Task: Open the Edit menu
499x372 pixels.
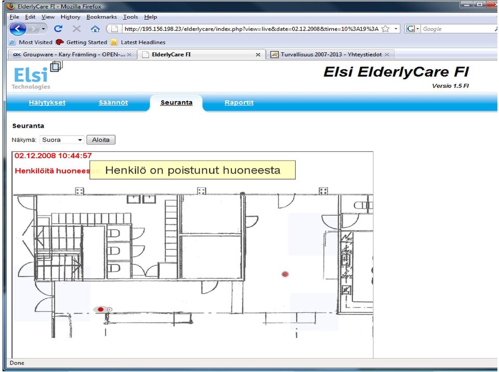Action: tap(30, 17)
